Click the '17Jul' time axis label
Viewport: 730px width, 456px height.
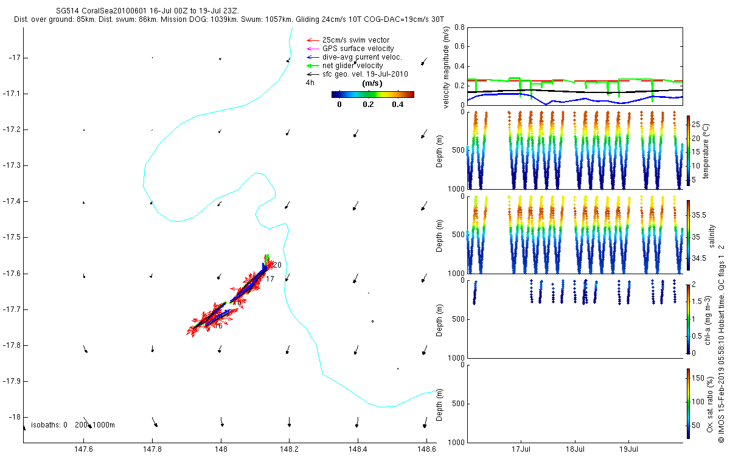coord(521,451)
